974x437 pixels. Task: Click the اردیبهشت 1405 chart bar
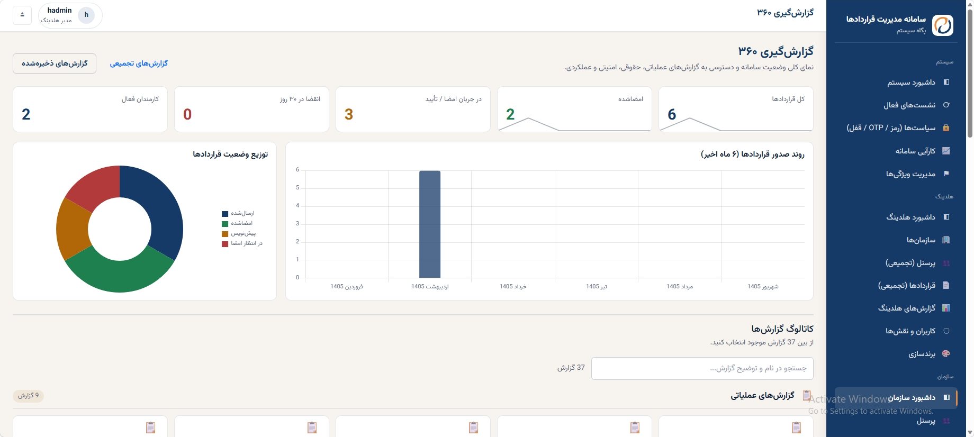click(430, 224)
